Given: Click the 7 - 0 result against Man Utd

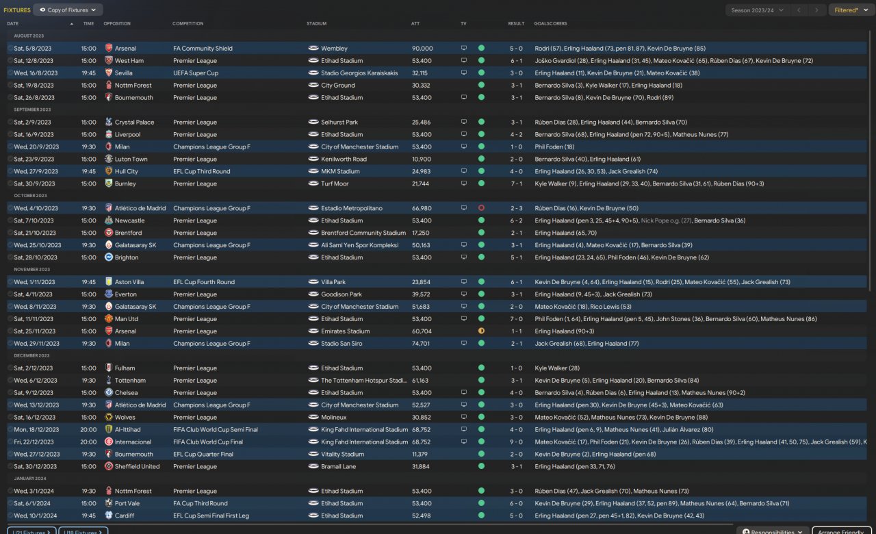Looking at the screenshot, I should (x=516, y=319).
